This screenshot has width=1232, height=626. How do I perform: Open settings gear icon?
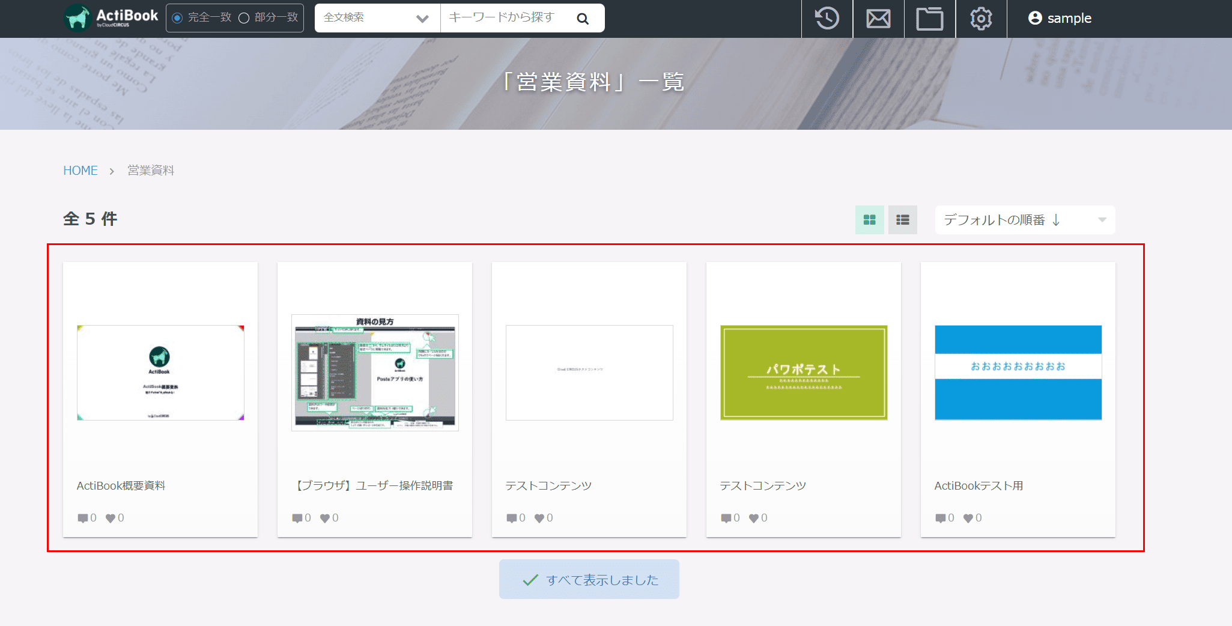pyautogui.click(x=981, y=19)
